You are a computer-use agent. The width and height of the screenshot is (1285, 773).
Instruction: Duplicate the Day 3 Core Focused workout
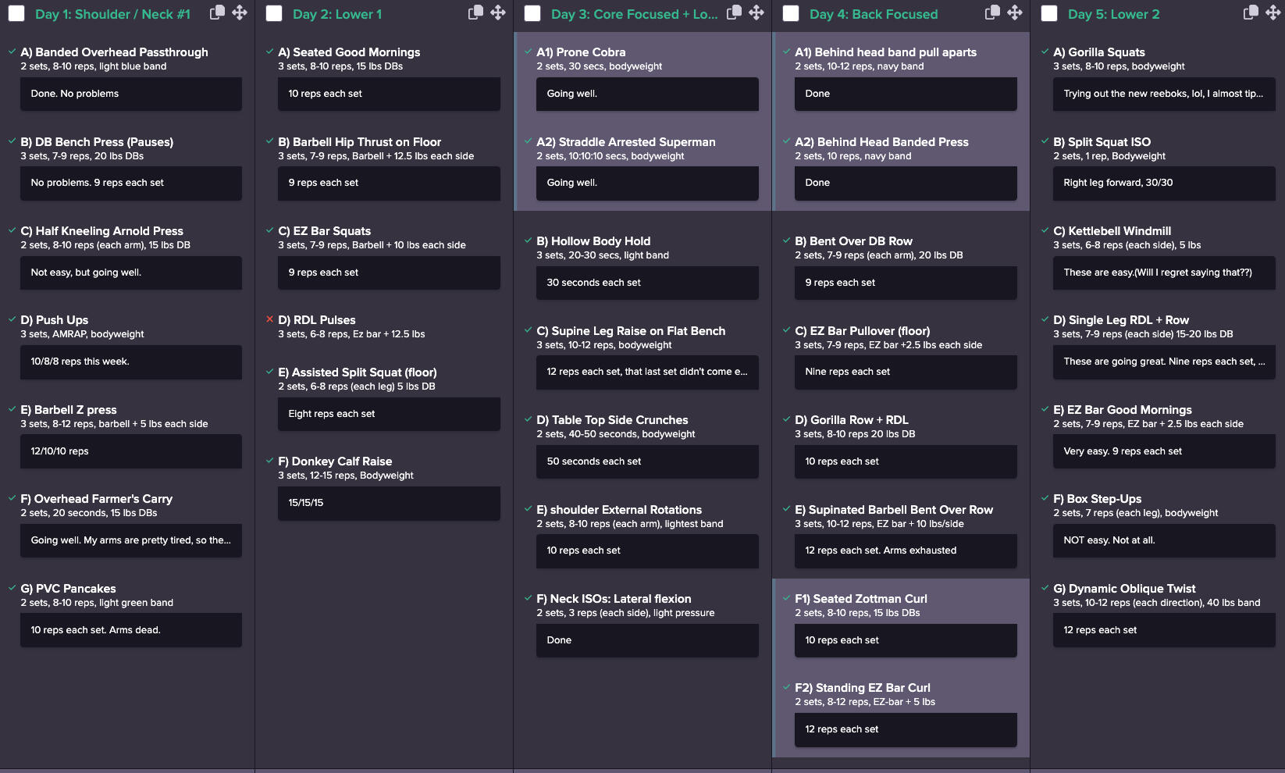734,12
